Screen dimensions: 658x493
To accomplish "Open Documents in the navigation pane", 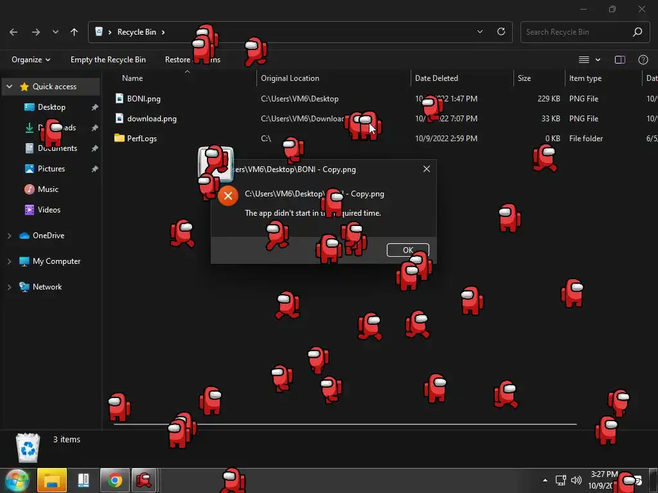I will point(57,148).
